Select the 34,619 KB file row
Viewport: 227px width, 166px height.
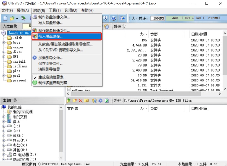click(x=144, y=80)
